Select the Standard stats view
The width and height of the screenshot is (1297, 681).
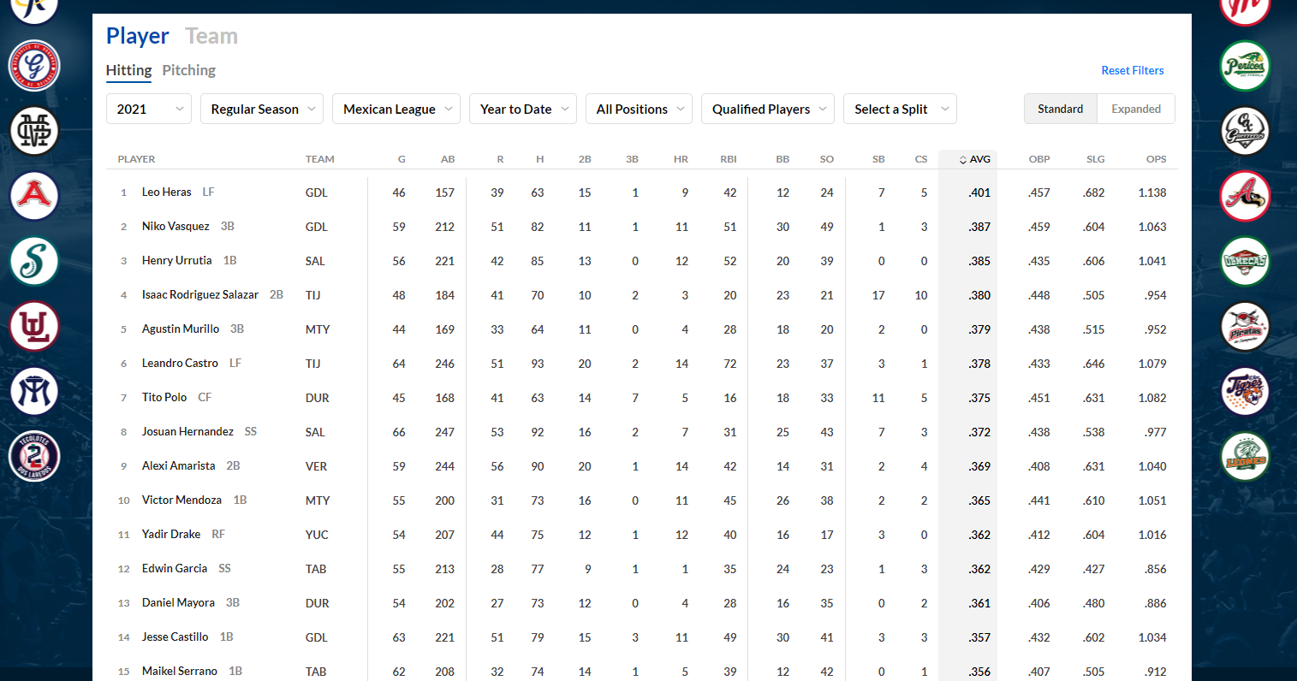(x=1060, y=109)
